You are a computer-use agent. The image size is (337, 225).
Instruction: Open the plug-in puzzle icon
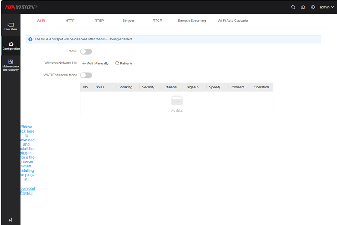303,7
